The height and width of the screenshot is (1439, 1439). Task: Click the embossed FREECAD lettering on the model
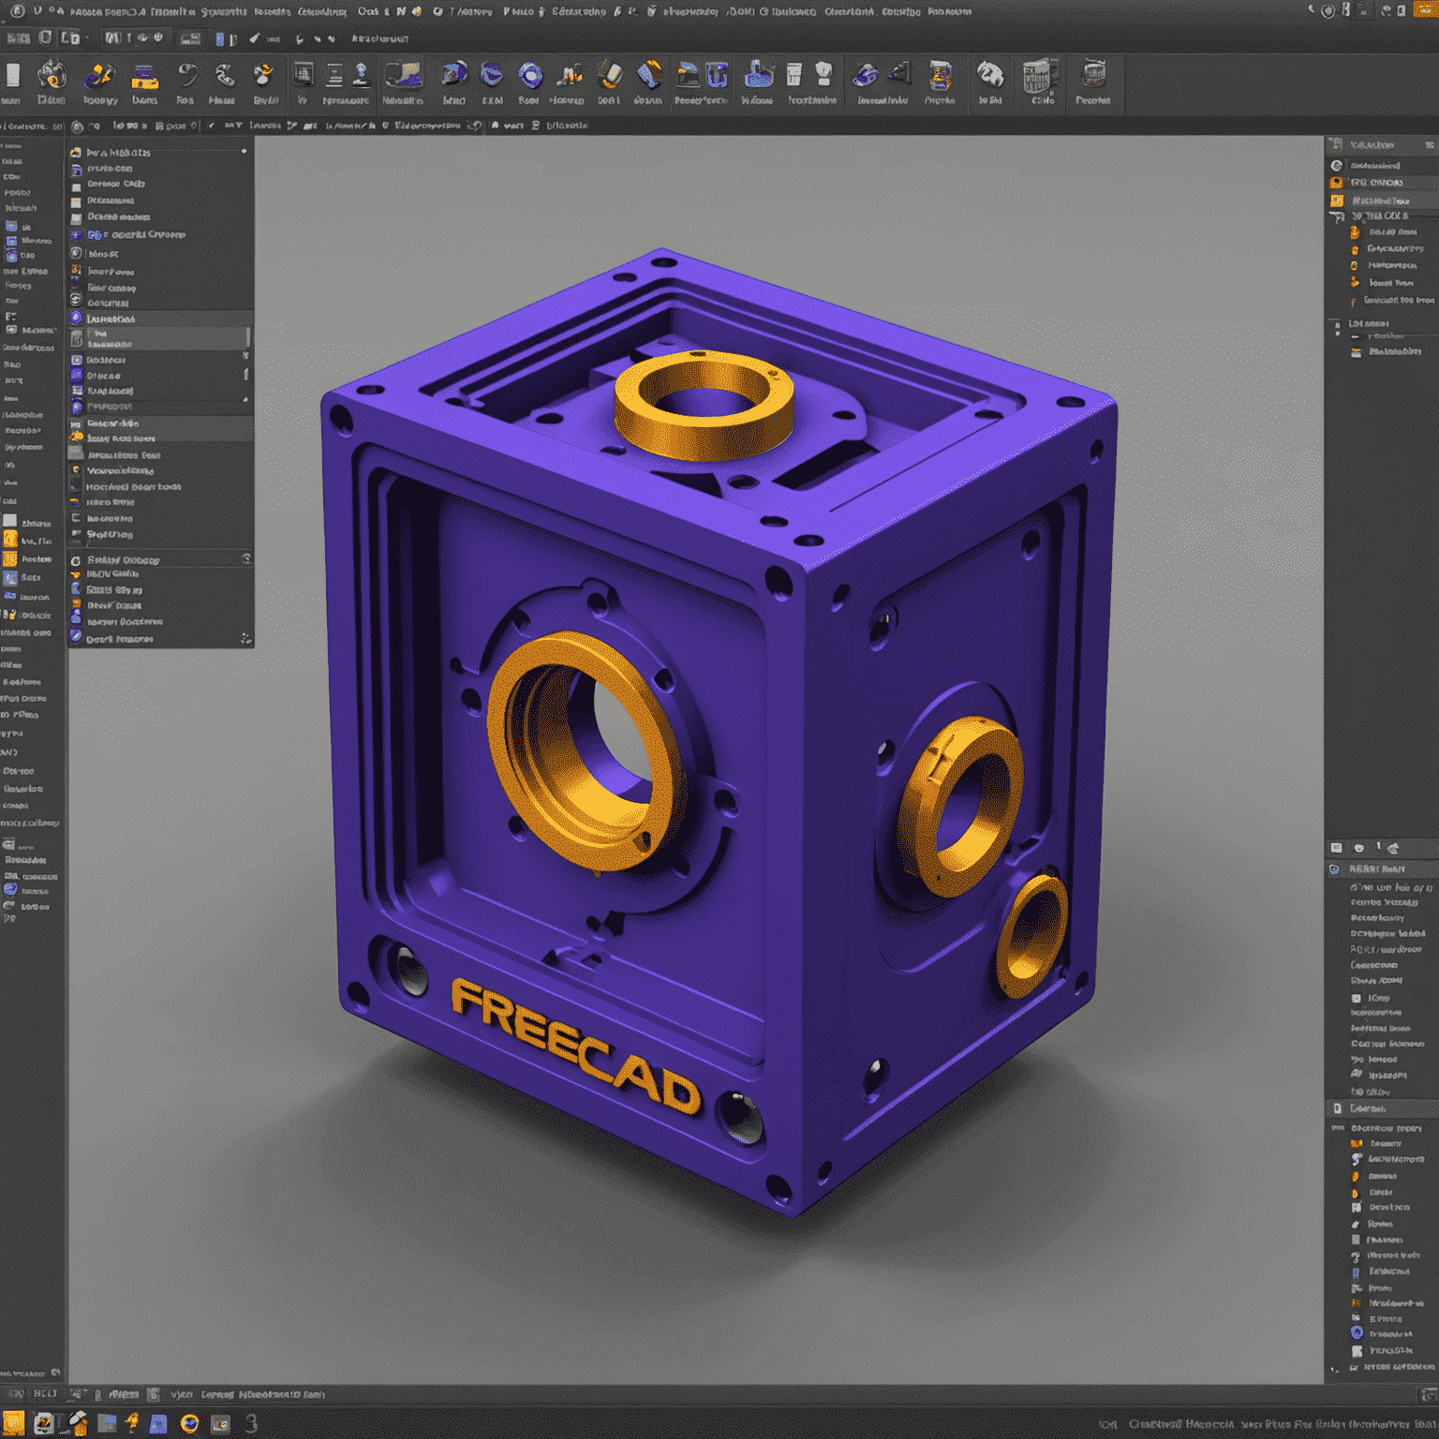coord(576,1046)
